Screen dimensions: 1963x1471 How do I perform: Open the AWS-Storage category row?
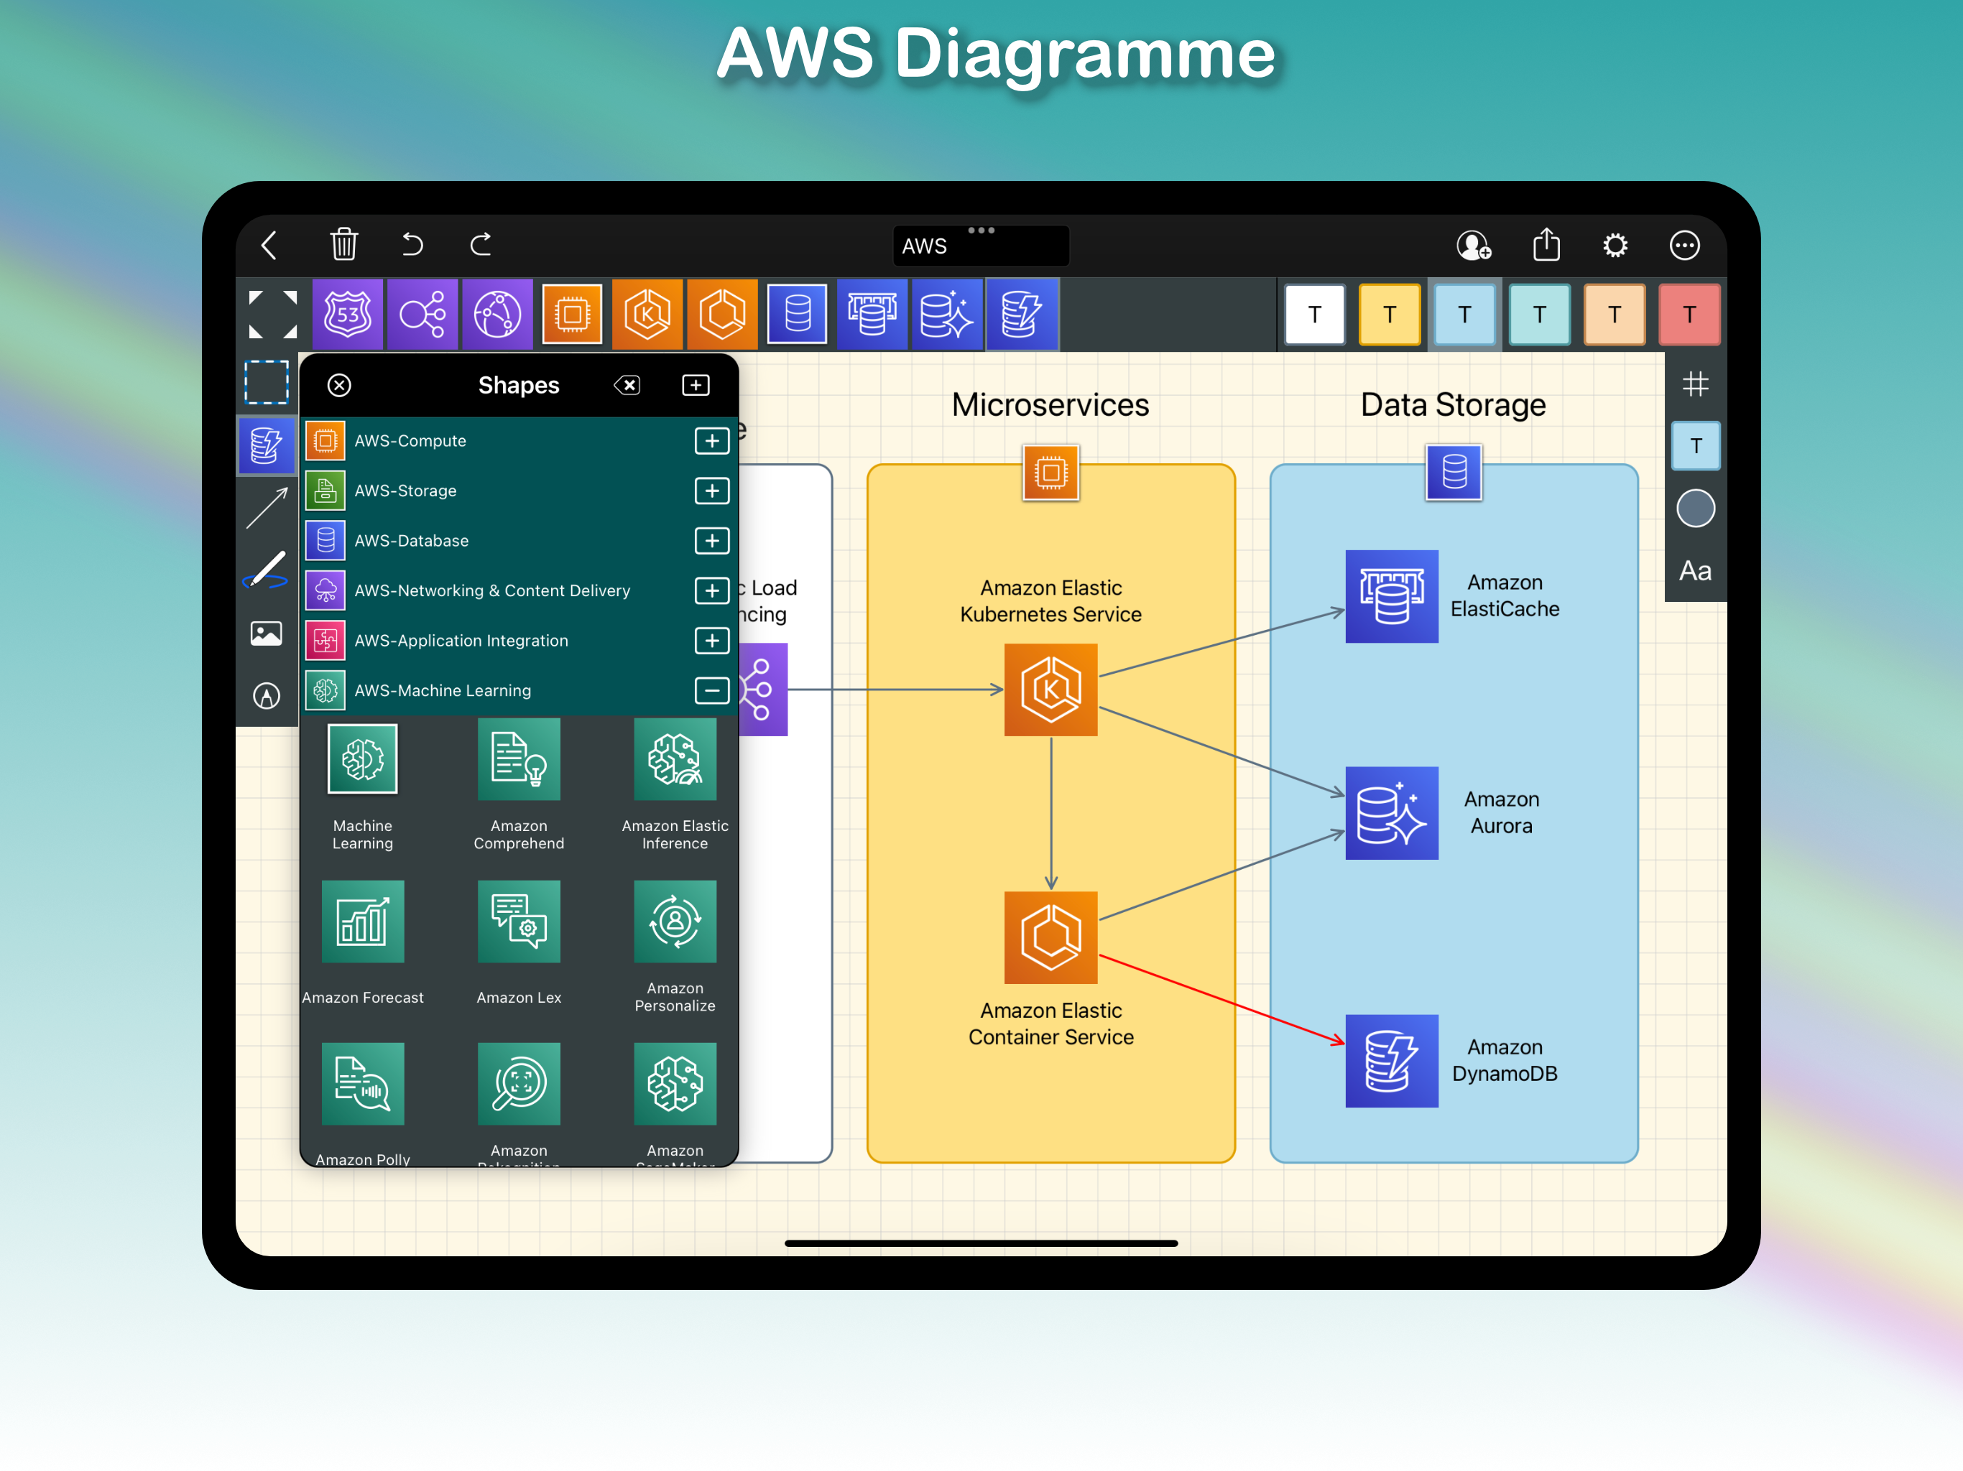click(519, 491)
